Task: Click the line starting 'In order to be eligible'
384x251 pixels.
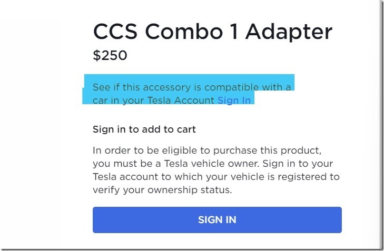Action: 207,150
